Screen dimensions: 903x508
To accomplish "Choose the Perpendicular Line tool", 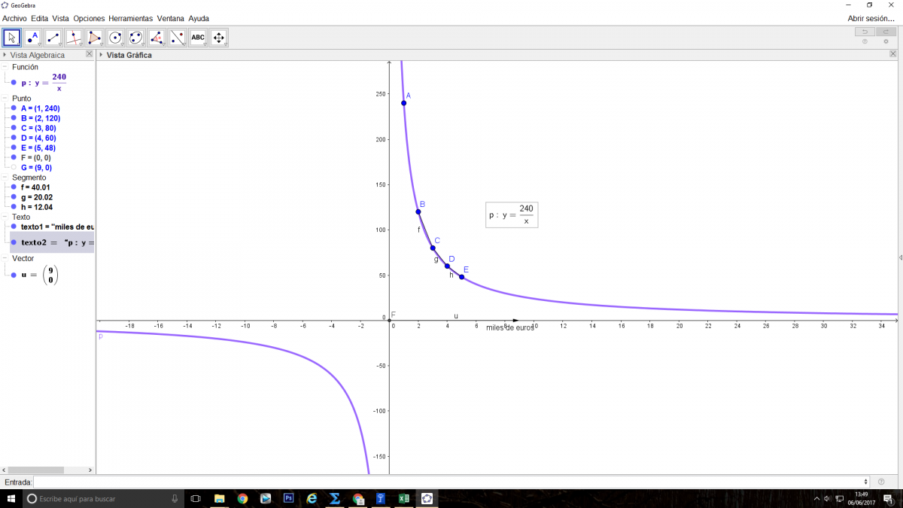I will coord(74,38).
